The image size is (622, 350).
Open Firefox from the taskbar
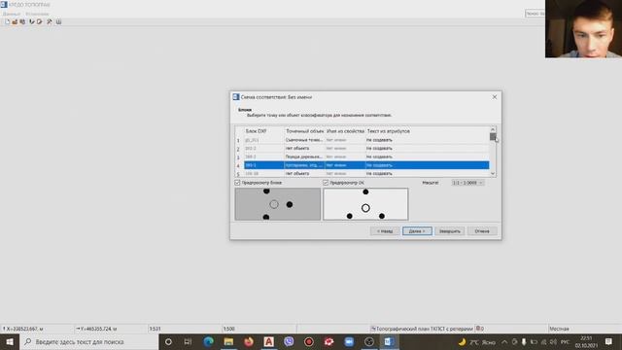(x=249, y=341)
